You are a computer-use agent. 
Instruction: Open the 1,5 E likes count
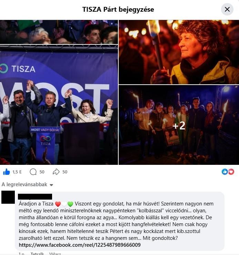pos(17,172)
